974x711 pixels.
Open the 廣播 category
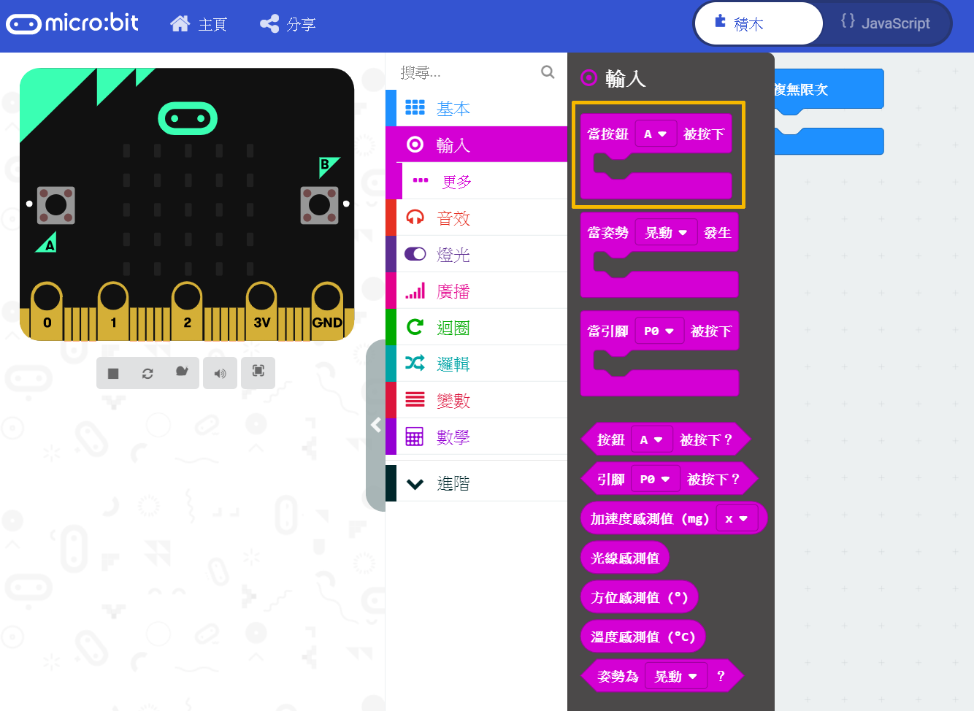(476, 291)
